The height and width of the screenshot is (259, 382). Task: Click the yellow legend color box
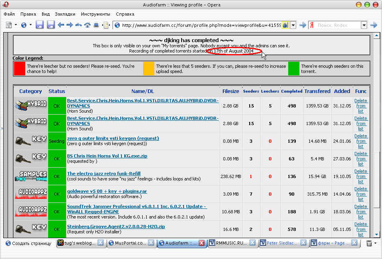click(149, 69)
